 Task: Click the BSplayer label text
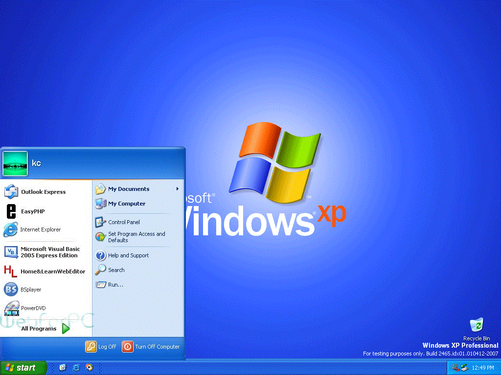tap(31, 290)
